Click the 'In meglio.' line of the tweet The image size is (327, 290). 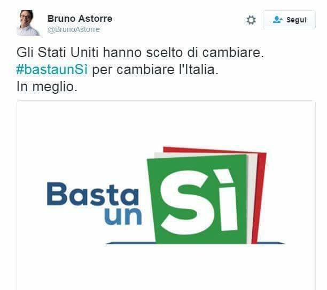pos(47,87)
